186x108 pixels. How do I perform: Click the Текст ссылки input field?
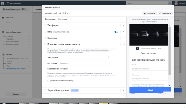(x=84, y=58)
